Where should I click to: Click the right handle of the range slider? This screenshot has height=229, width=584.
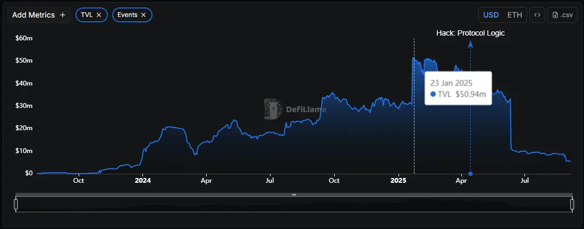click(x=572, y=204)
